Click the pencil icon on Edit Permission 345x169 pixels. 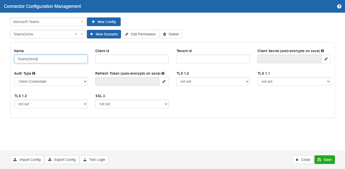click(127, 34)
